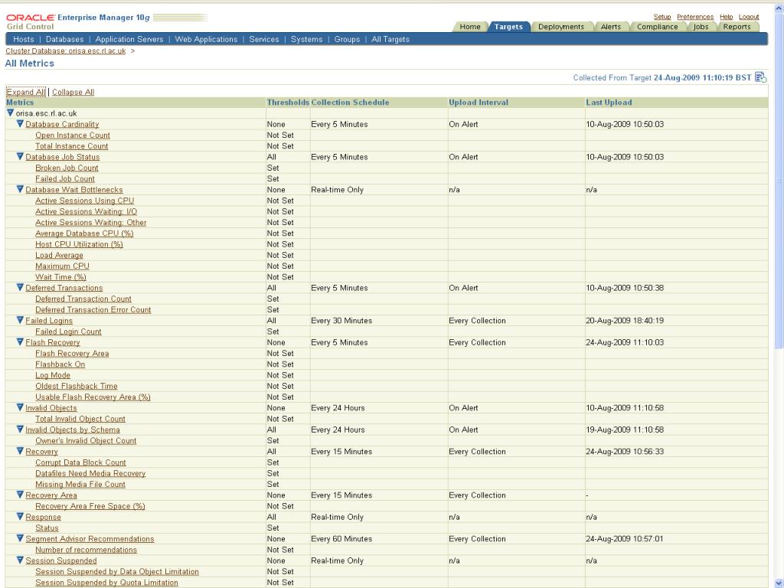Viewport: 784px width, 588px height.
Task: Collapse the Invalid Objects group
Action: pyautogui.click(x=20, y=407)
